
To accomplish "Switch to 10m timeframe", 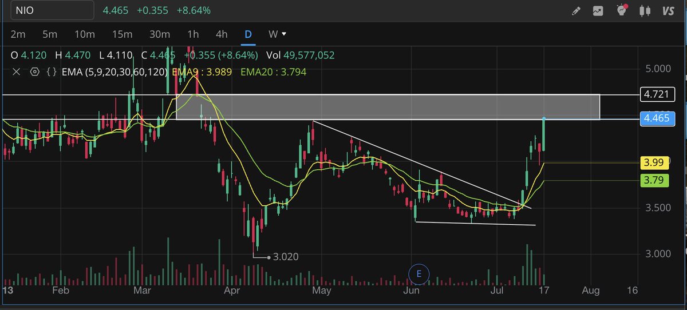I will coord(85,34).
